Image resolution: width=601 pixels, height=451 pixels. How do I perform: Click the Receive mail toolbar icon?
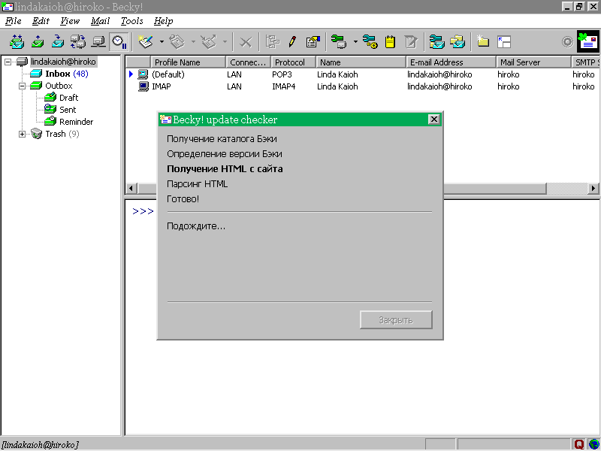click(x=58, y=41)
